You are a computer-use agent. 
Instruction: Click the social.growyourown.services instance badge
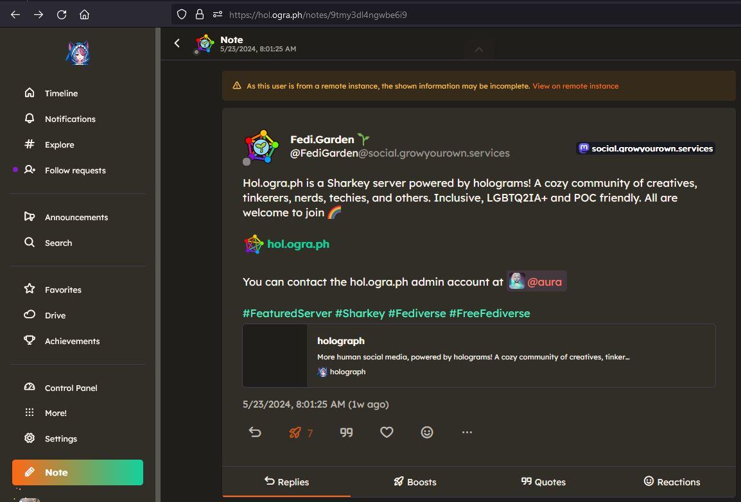[x=646, y=148]
